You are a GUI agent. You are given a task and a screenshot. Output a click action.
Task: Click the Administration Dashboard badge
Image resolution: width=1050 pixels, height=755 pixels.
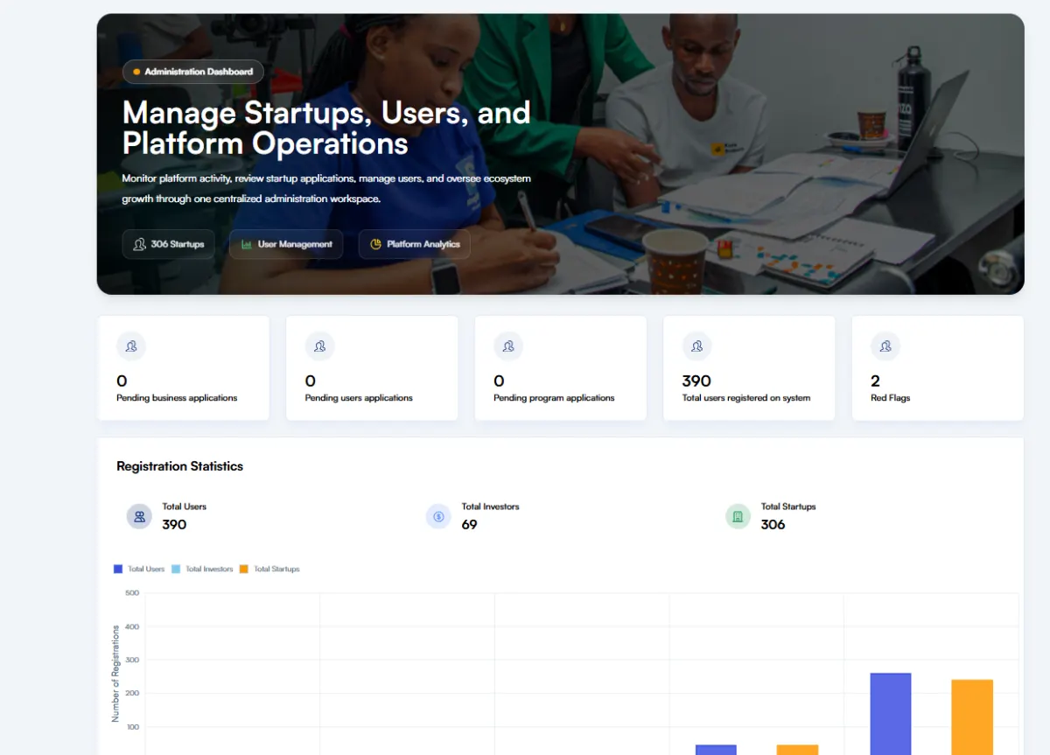[x=193, y=72]
